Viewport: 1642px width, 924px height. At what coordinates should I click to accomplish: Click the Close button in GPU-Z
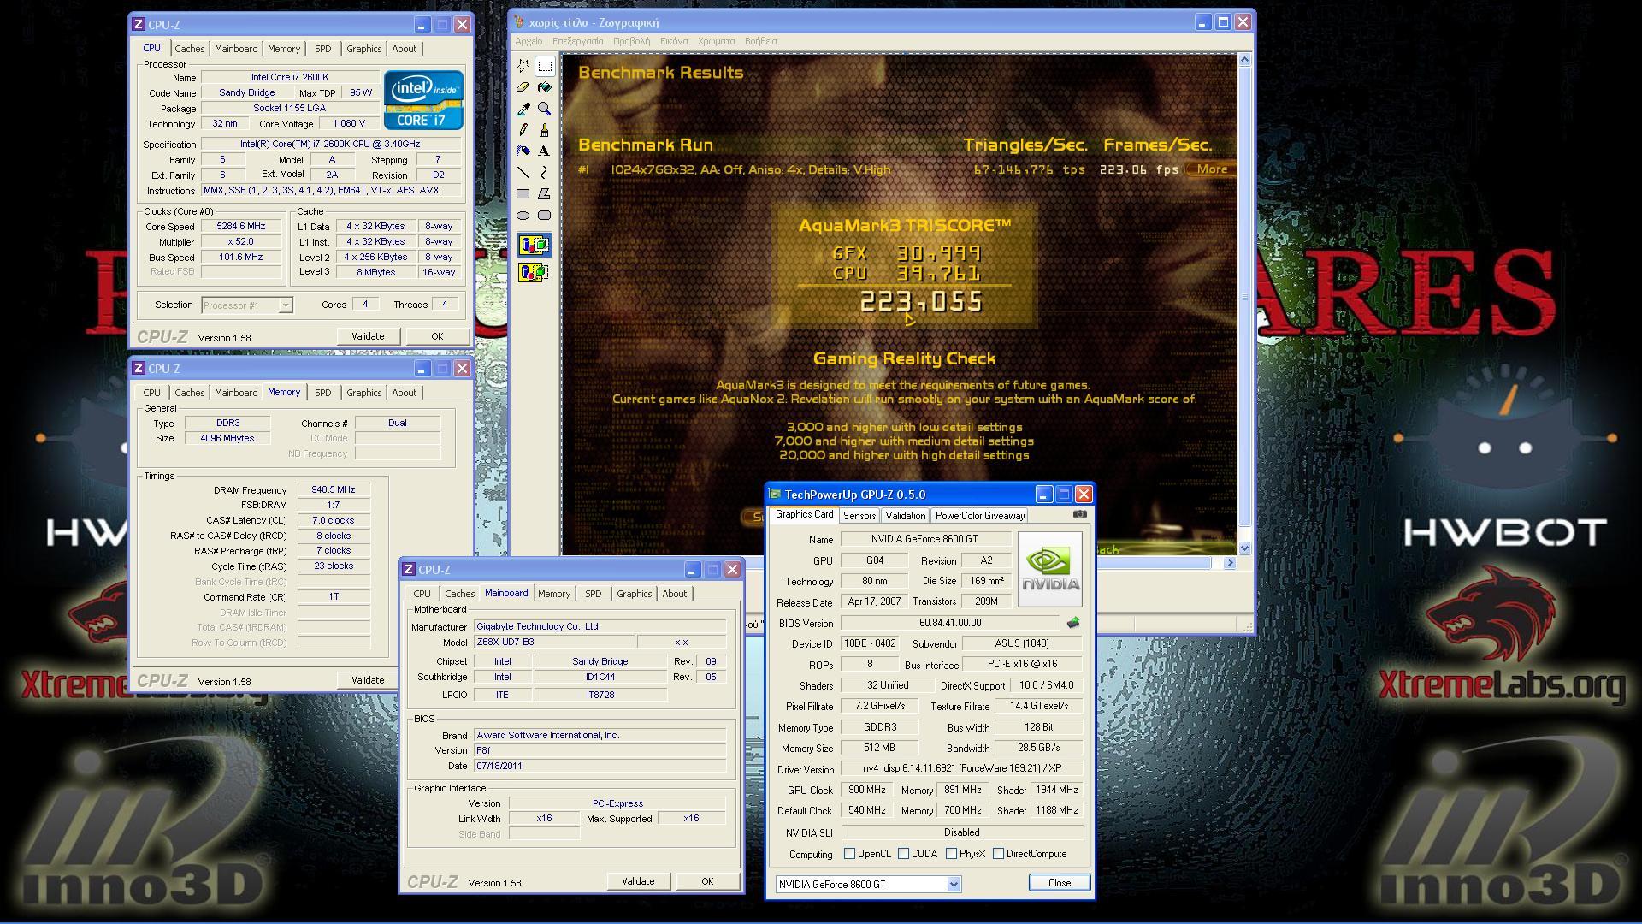tap(1059, 883)
